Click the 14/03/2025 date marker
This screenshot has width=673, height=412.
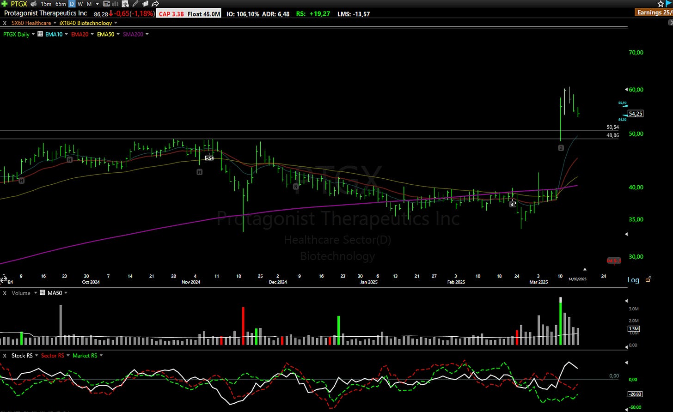[x=577, y=279]
